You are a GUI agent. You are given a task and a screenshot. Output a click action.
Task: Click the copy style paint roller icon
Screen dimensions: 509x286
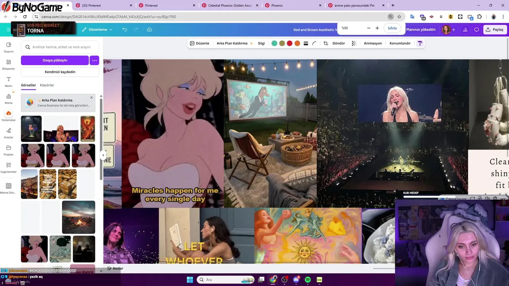pyautogui.click(x=420, y=43)
